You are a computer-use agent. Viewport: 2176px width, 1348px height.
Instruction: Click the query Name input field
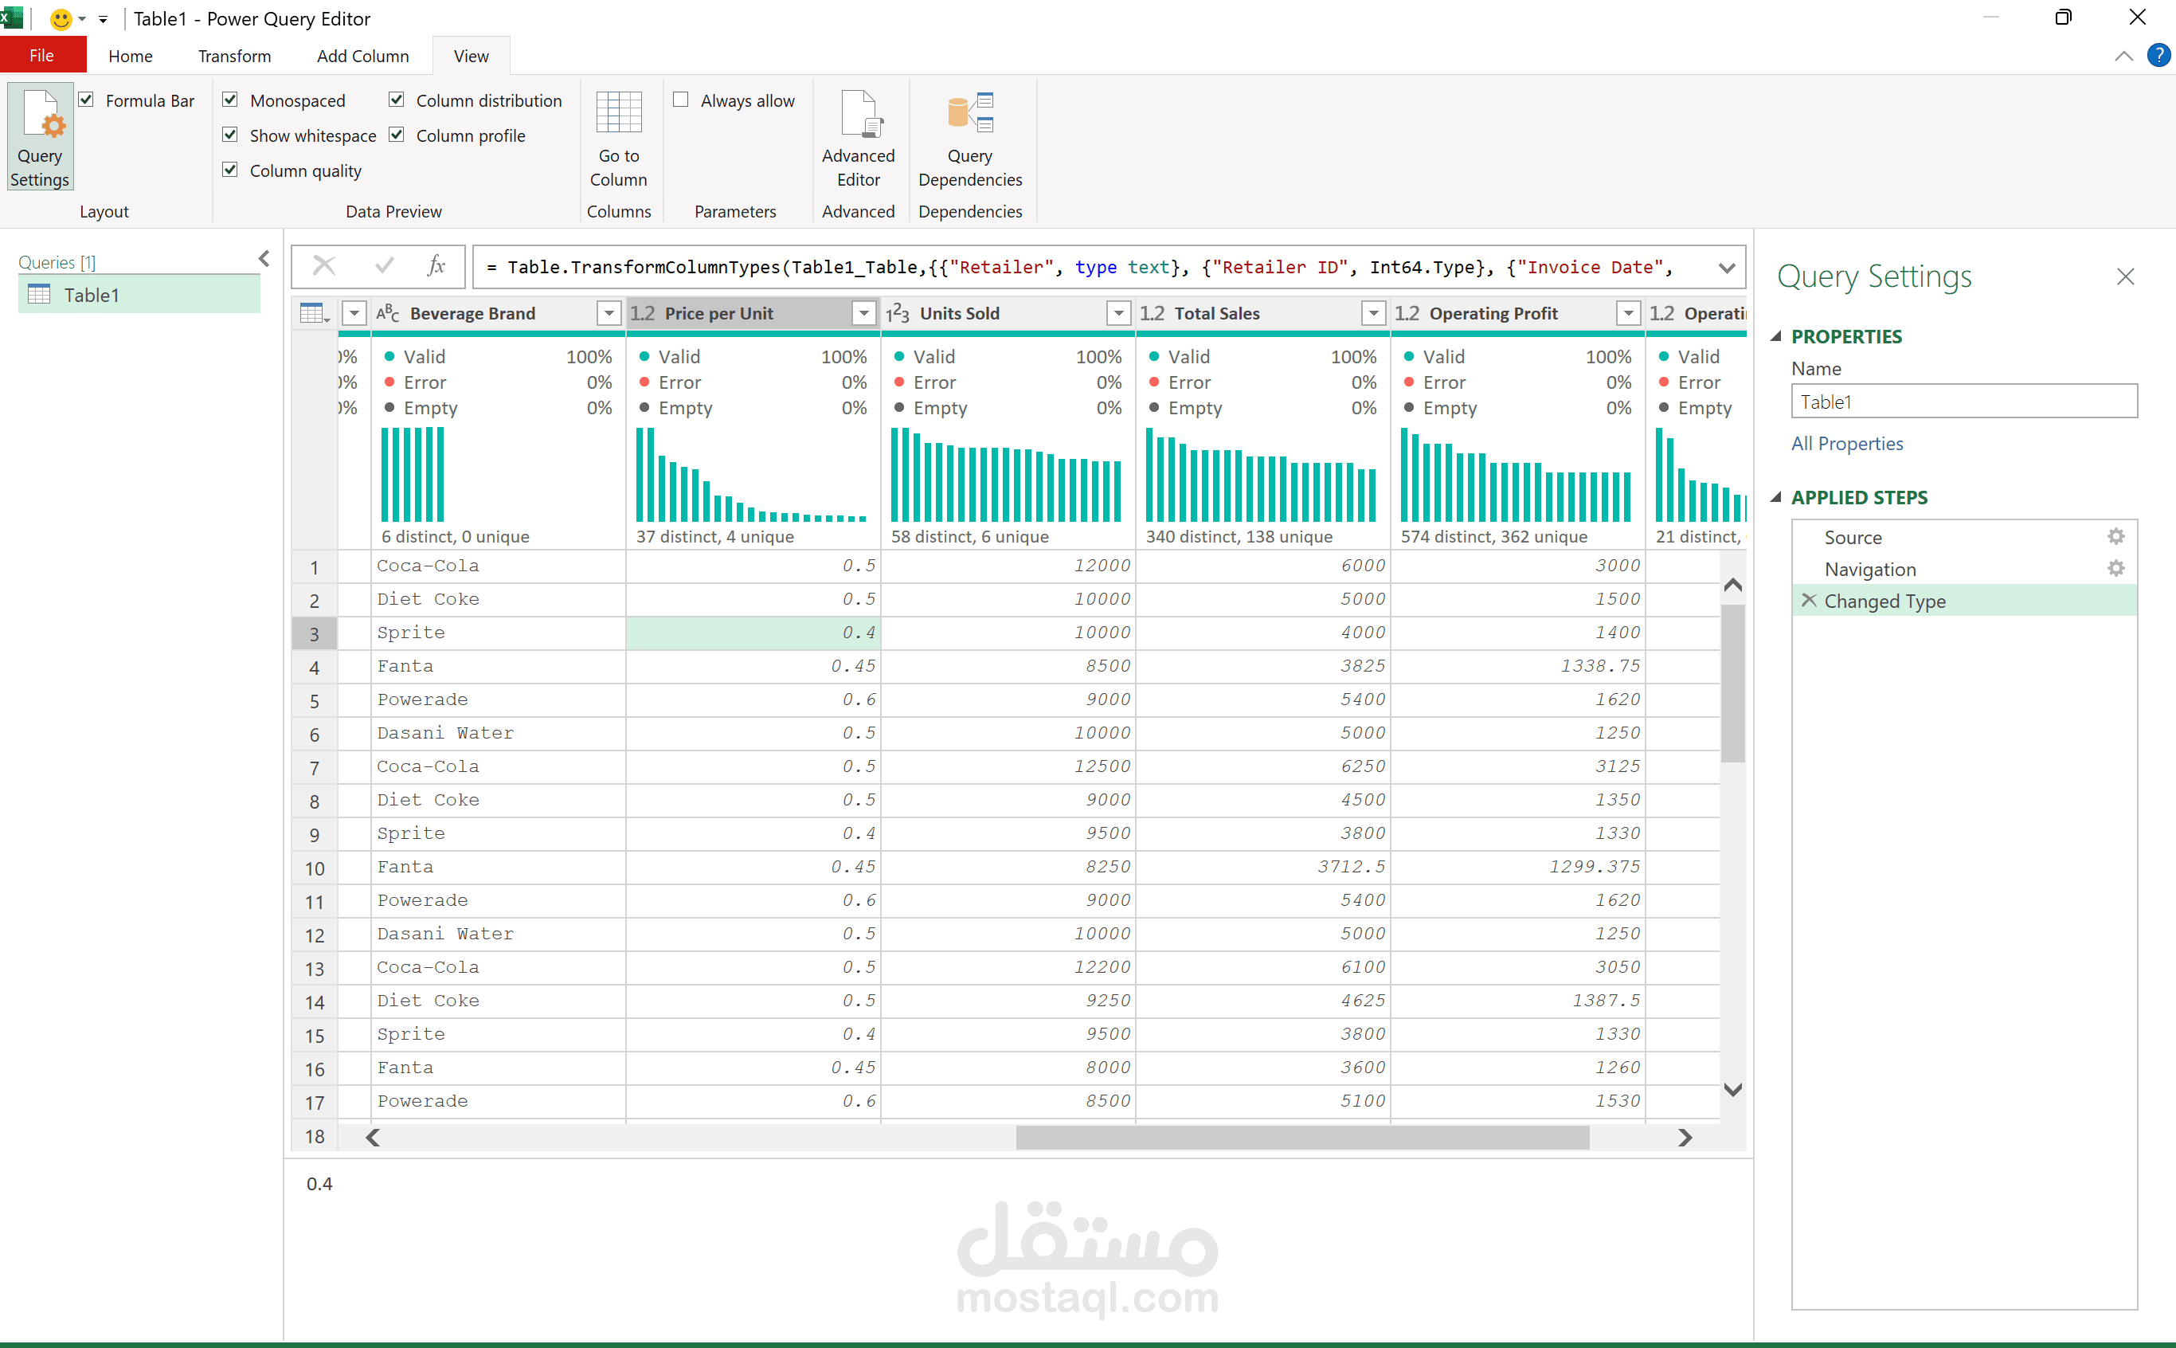(x=1963, y=402)
